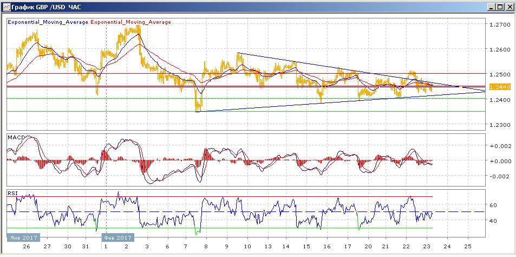Select date 2 on the time axis
Screen dimensions: 516x257
click(x=127, y=247)
